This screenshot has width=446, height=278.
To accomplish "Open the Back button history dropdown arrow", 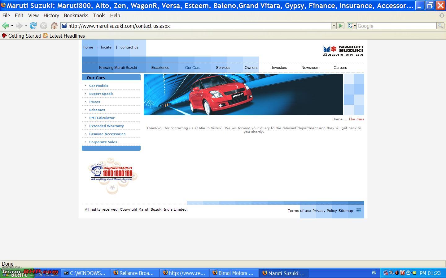I will pyautogui.click(x=12, y=26).
